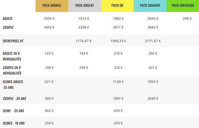Image resolution: width=199 pixels, height=128 pixels.
Task: Select the Couple row label
Action: [8, 27]
